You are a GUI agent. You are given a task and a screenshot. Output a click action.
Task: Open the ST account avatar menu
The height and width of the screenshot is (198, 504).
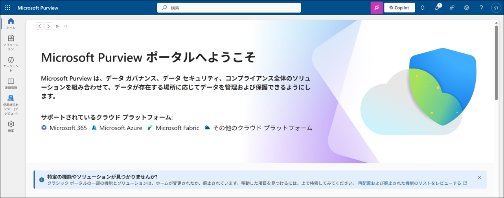pos(496,8)
